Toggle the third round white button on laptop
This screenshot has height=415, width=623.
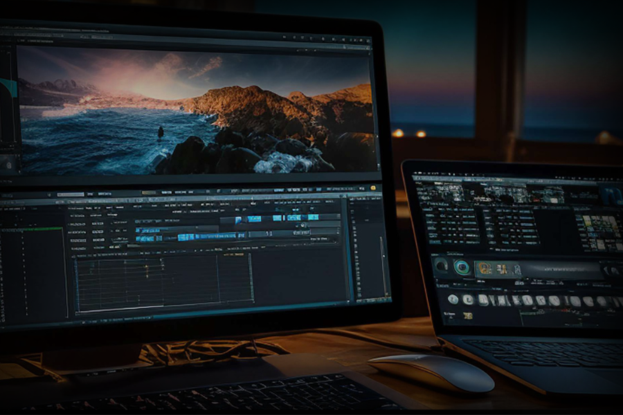tap(483, 299)
